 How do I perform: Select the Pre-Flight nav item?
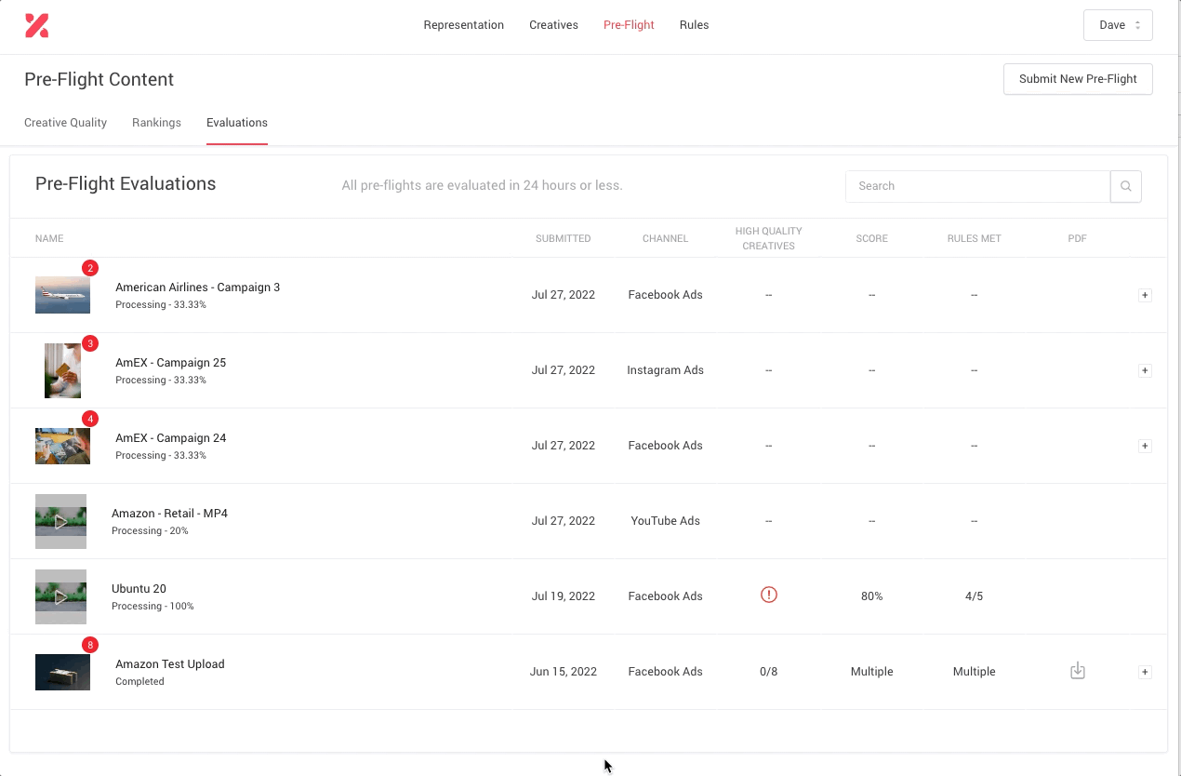coord(629,25)
